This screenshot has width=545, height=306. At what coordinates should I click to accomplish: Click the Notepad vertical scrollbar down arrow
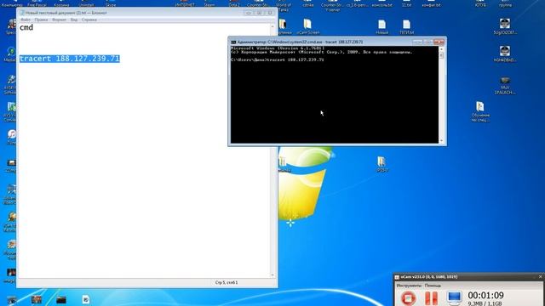point(272,275)
